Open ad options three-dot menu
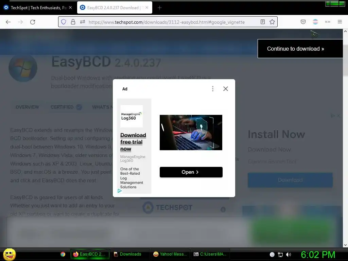 [x=213, y=89]
